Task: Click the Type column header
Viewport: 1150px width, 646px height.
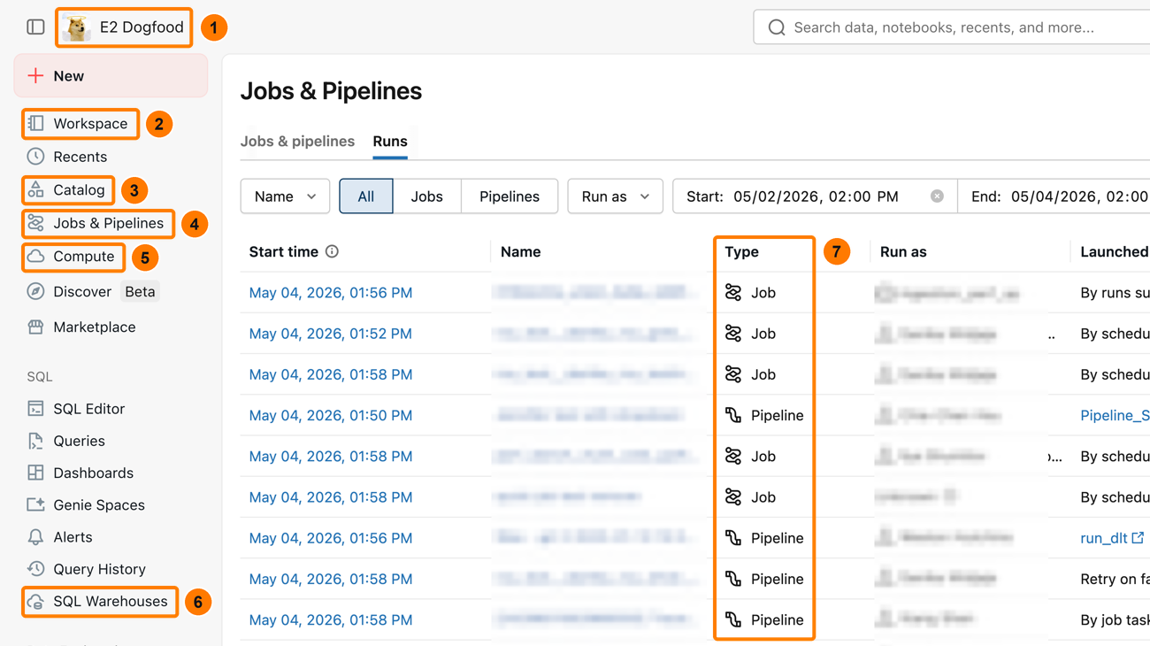Action: 741,252
